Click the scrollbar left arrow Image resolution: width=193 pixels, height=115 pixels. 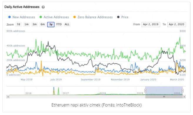coord(8,97)
